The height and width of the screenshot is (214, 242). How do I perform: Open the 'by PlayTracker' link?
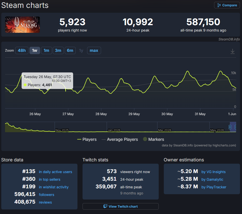tap(214, 187)
